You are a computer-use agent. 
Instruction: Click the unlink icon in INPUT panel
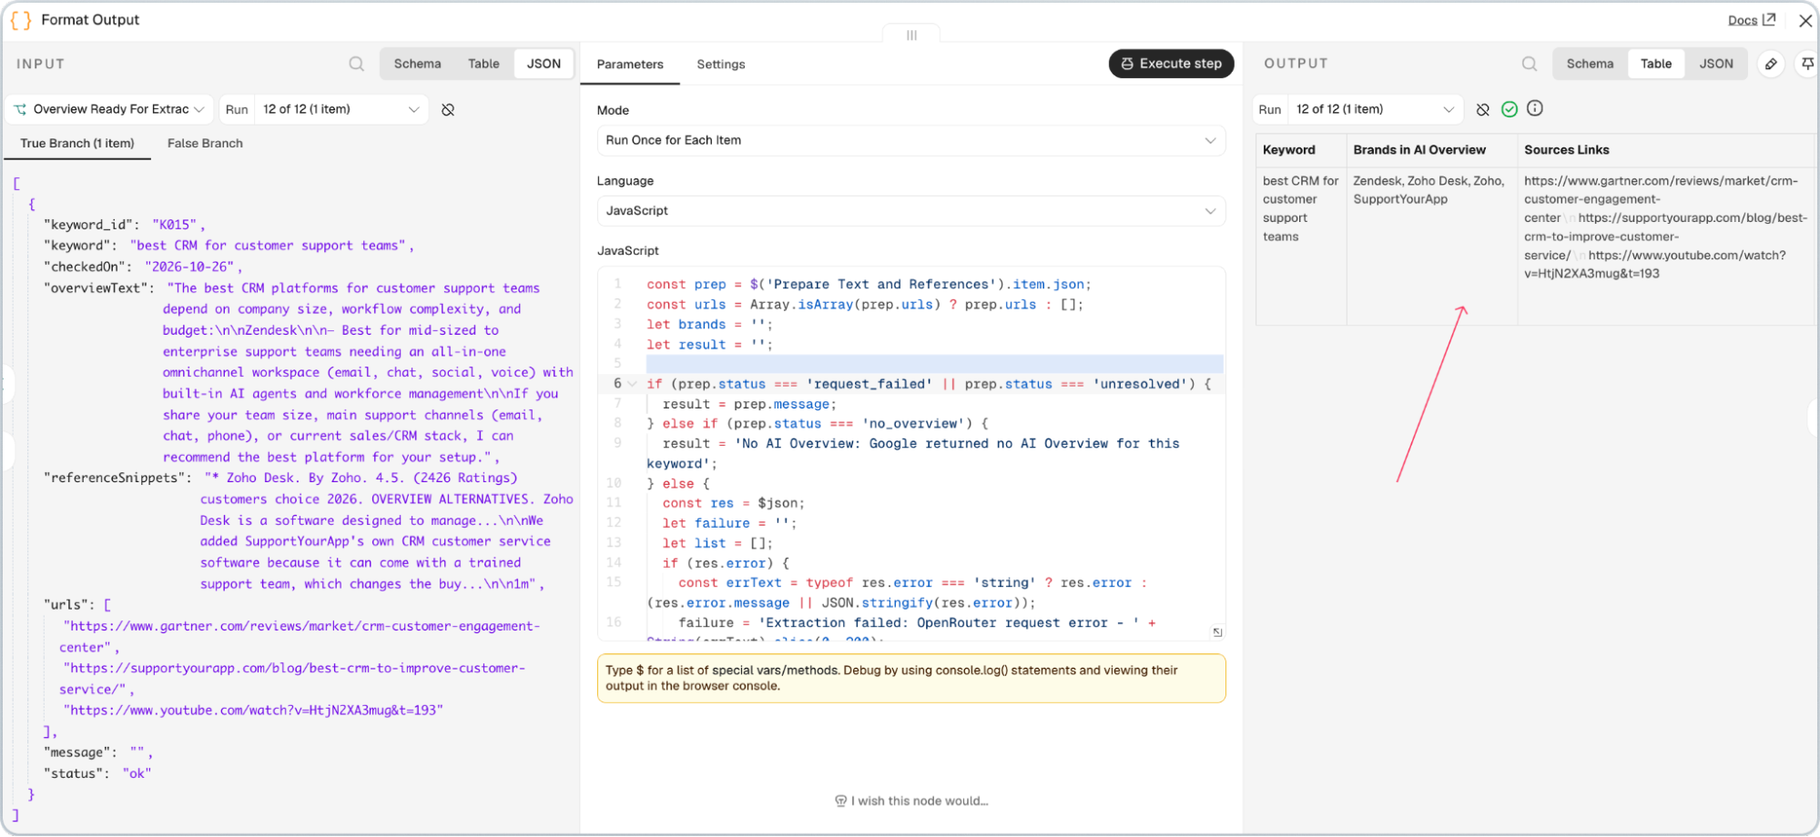click(x=448, y=109)
